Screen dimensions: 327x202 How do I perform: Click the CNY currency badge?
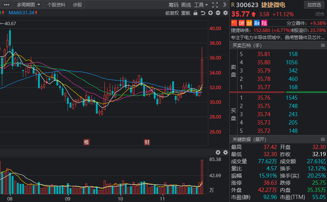tap(242, 23)
